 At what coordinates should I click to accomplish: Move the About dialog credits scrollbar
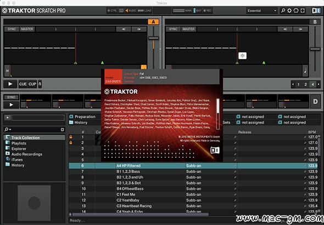(x=218, y=106)
